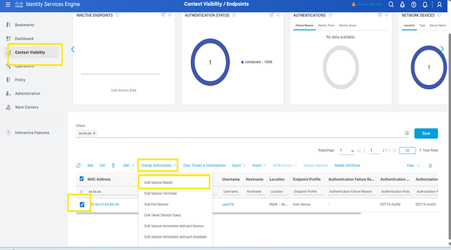Refresh the Authentication Status dashlet

coord(278,14)
